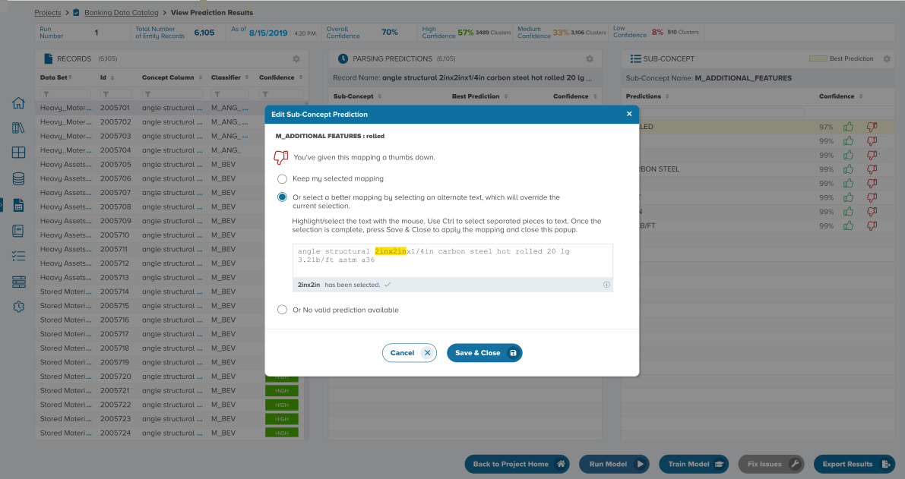Choose 'select a better mapping' radio option
This screenshot has height=479, width=905.
[x=283, y=197]
